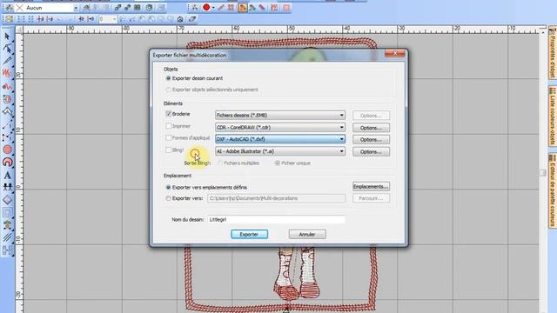Select the red circle shape tool
This screenshot has height=313, width=557.
7,150
